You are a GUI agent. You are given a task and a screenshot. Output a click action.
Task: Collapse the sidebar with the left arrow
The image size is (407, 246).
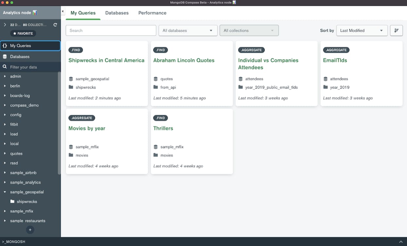click(62, 11)
